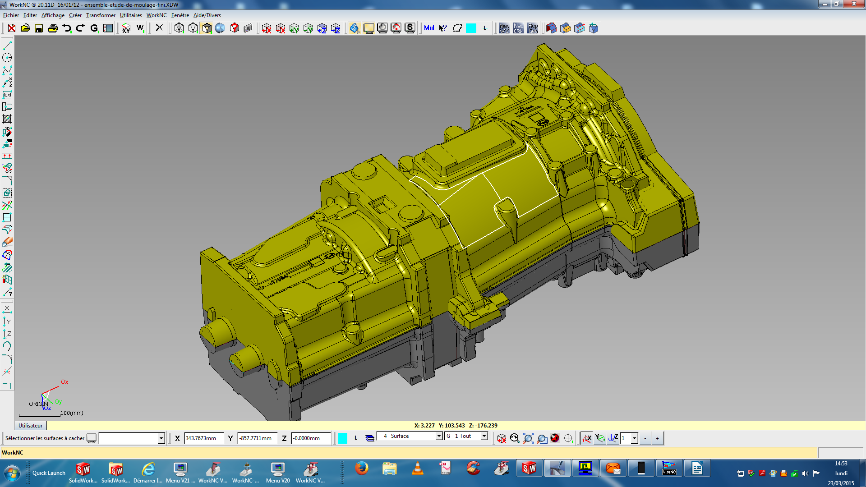The image size is (866, 487).
Task: Open the Windows Start menu
Action: click(12, 473)
